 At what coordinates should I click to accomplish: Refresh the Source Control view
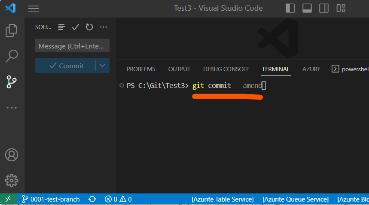[x=89, y=27]
